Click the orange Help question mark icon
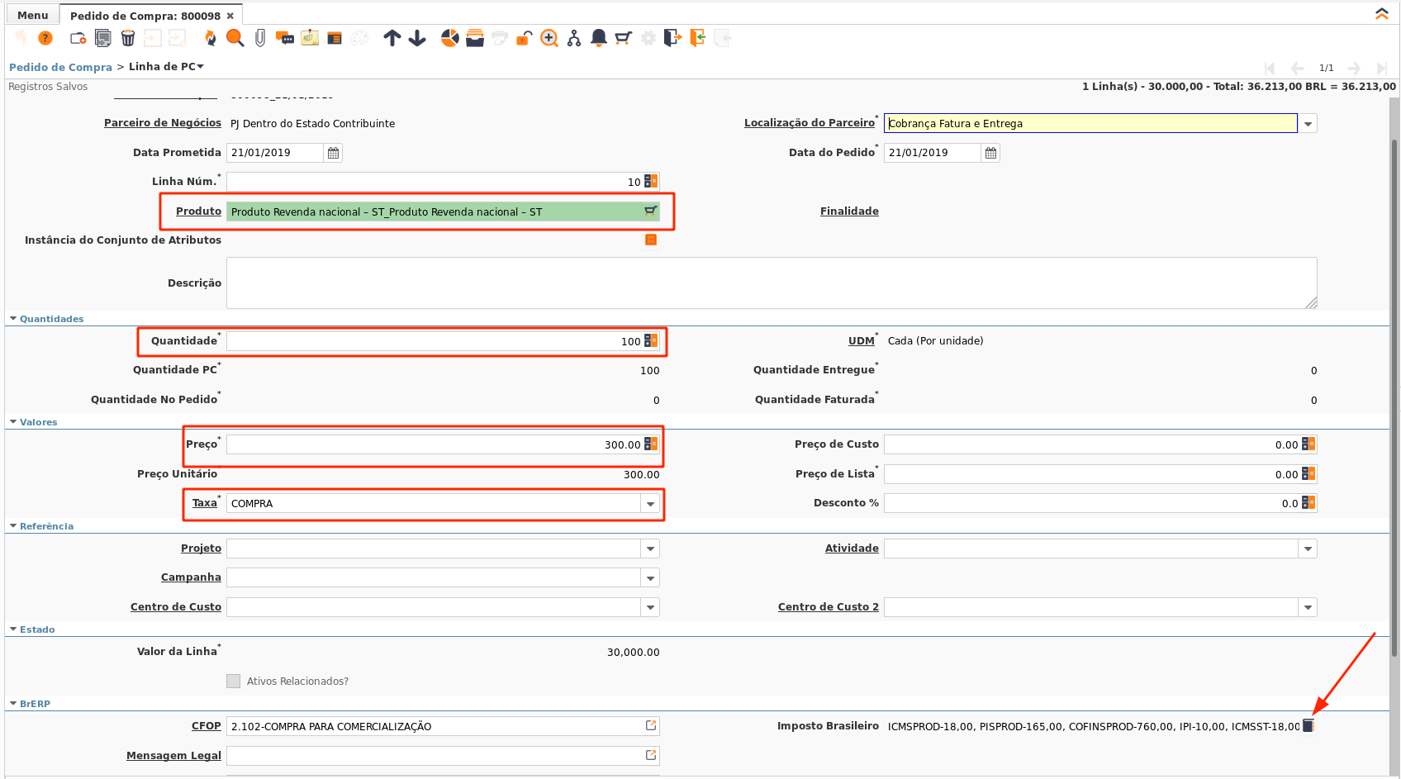Viewport: 1401px width, 779px height. coord(45,38)
